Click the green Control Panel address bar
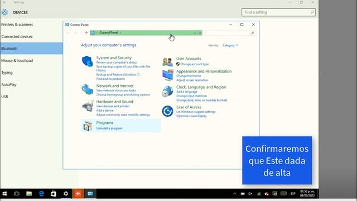 coord(146,33)
